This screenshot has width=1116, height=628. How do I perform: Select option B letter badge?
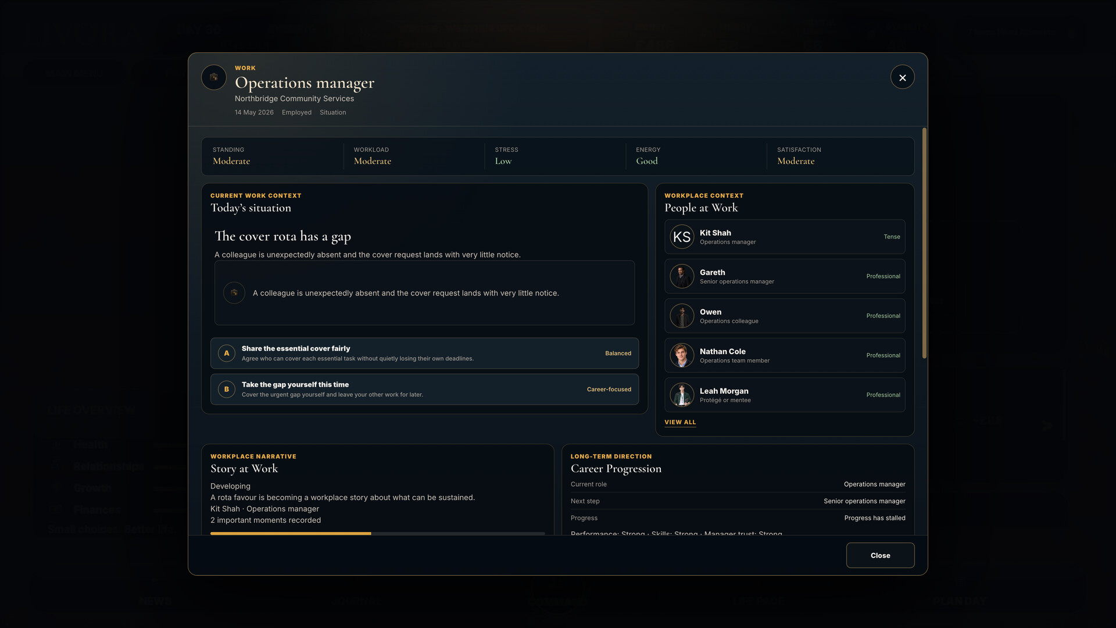[x=227, y=390]
